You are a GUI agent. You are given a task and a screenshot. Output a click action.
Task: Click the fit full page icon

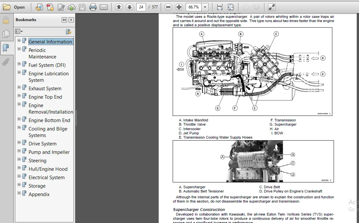click(x=231, y=7)
